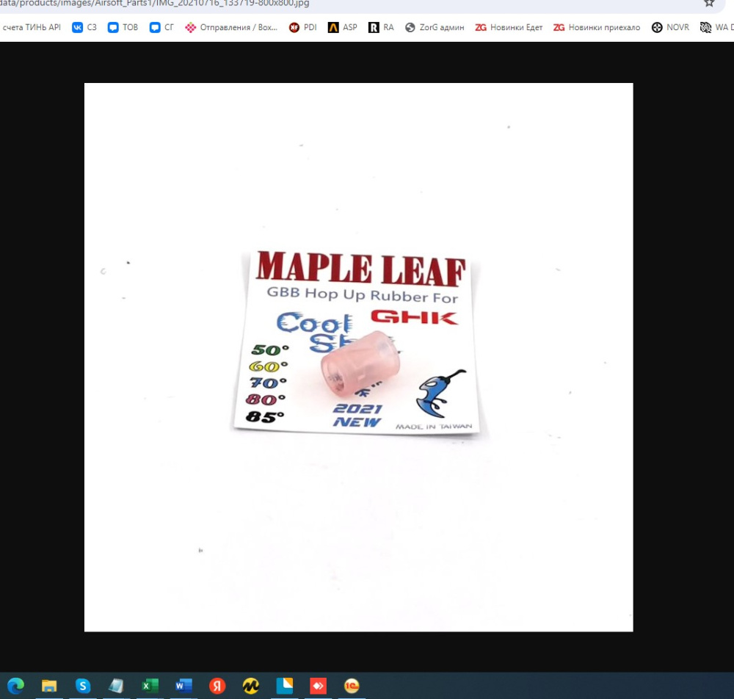Open the red AnyDesk icon in taskbar
734x699 pixels.
click(x=319, y=686)
